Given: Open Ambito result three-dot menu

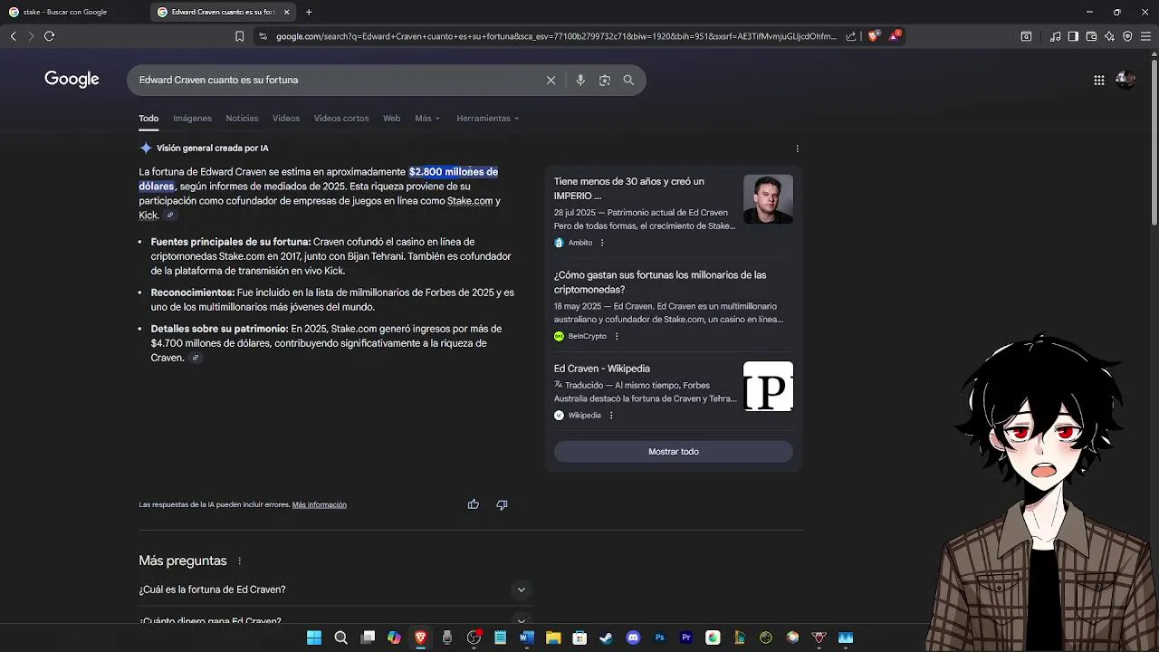Looking at the screenshot, I should coord(602,243).
